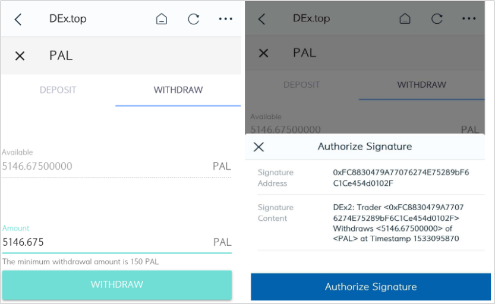Open home icon in left screen header
Image resolution: width=495 pixels, height=304 pixels.
coord(161,19)
